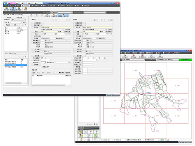Viewport: 195px width, 146px height.
Task: Click the large toolbar icon right of the separator
Action: point(26,9)
